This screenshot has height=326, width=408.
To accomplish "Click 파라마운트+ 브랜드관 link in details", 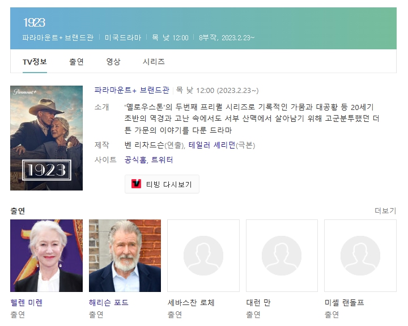I will click(x=131, y=90).
